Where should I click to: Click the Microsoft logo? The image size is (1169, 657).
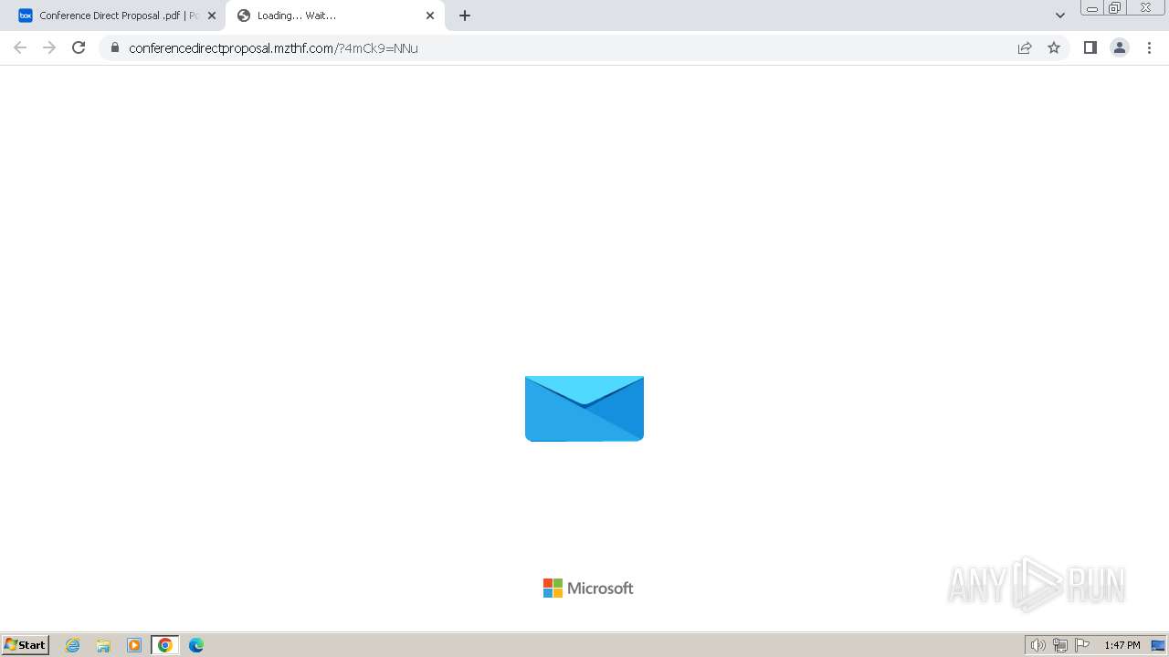coord(588,589)
